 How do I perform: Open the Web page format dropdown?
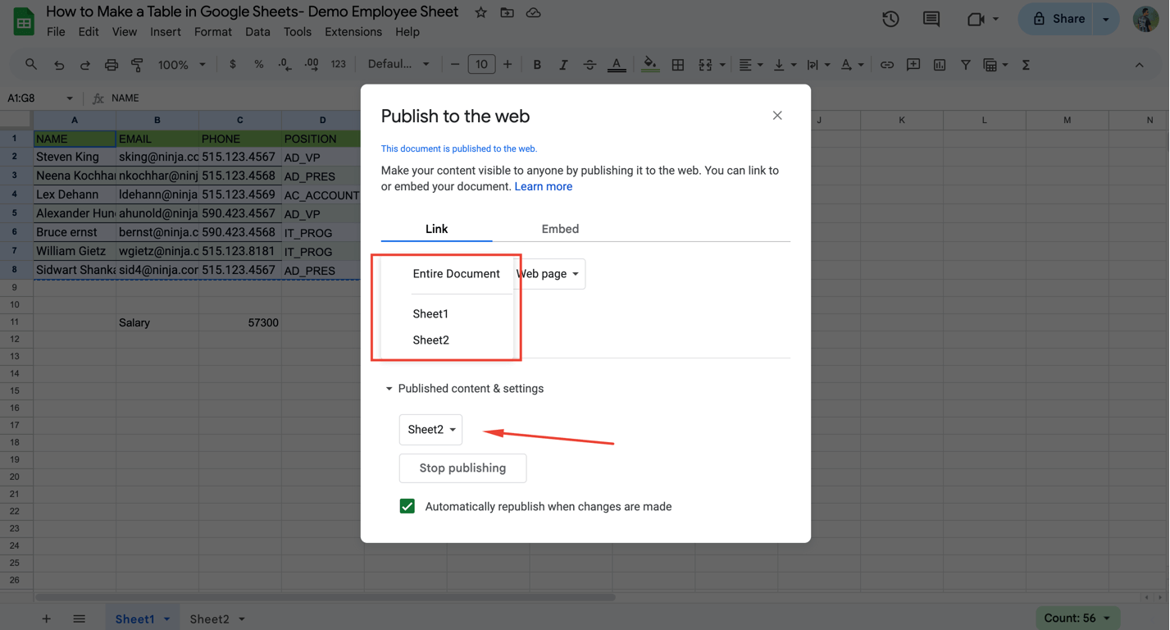(x=549, y=274)
